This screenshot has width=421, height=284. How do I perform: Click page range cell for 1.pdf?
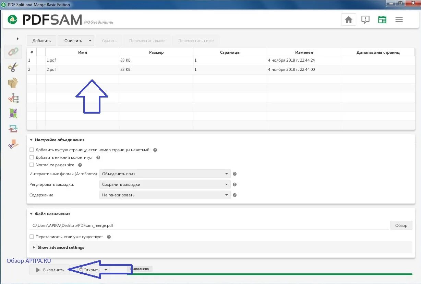point(378,60)
